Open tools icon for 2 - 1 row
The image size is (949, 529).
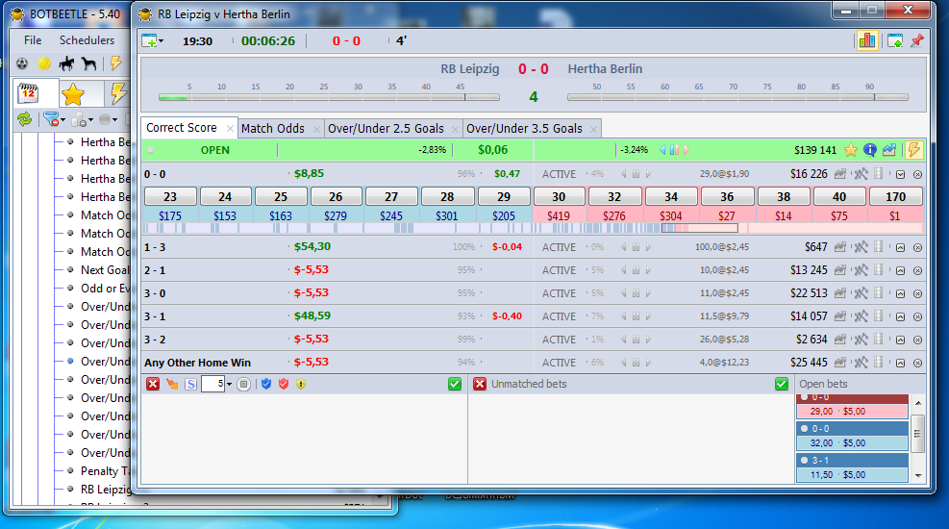click(861, 270)
